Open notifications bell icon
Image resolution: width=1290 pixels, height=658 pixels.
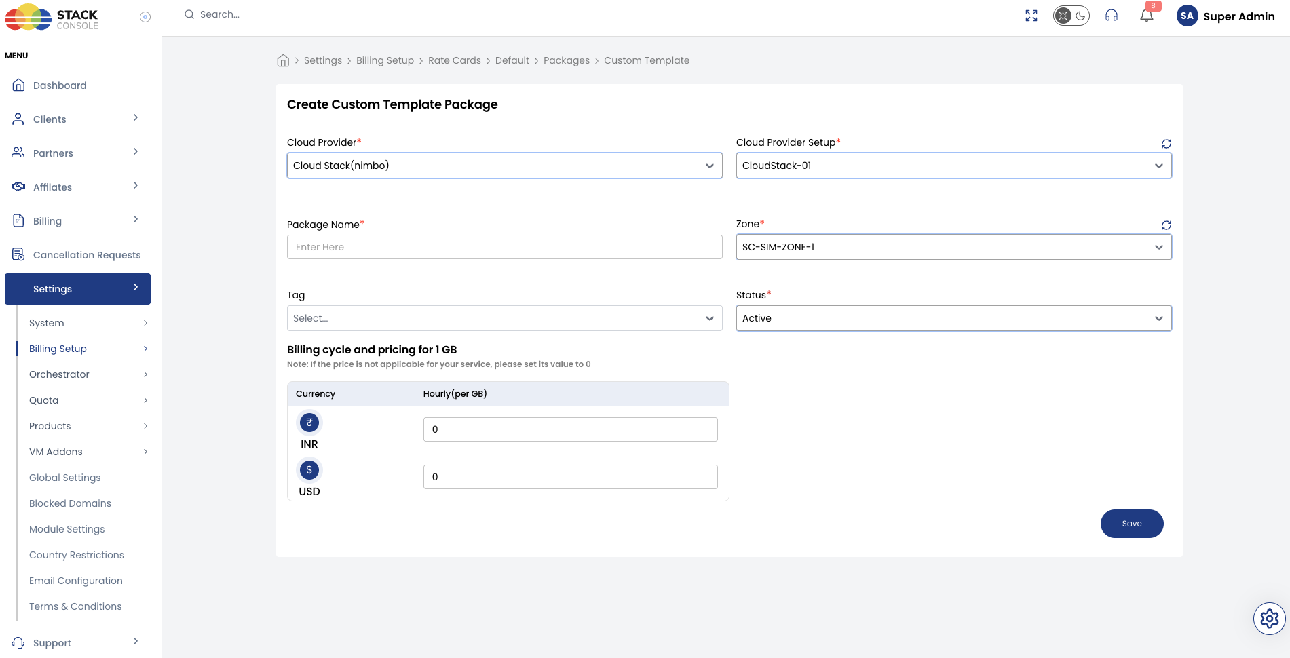click(x=1147, y=16)
